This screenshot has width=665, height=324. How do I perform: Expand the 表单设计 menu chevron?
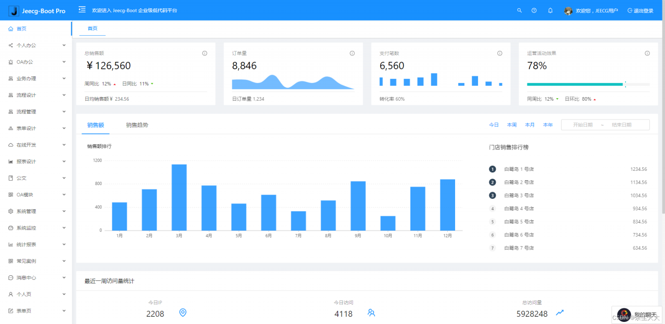(x=64, y=128)
